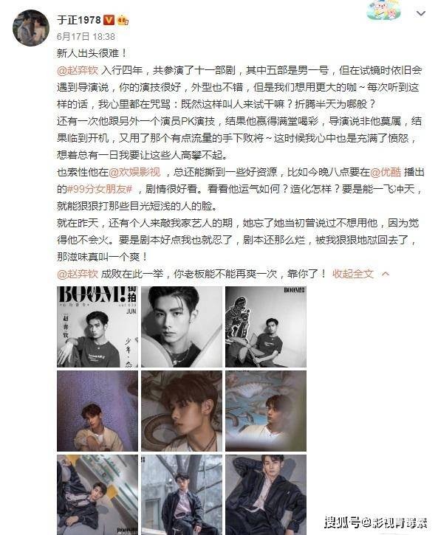Open the 于正1978 username link
The height and width of the screenshot is (535, 438).
[79, 20]
